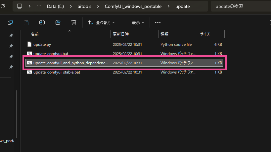The height and width of the screenshot is (152, 271).
Task: Select update_comfyui.bat file name
Action: pyautogui.click(x=51, y=53)
